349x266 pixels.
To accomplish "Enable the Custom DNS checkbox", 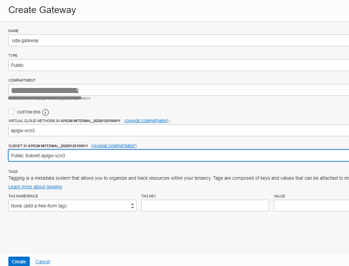I will pyautogui.click(x=10, y=111).
